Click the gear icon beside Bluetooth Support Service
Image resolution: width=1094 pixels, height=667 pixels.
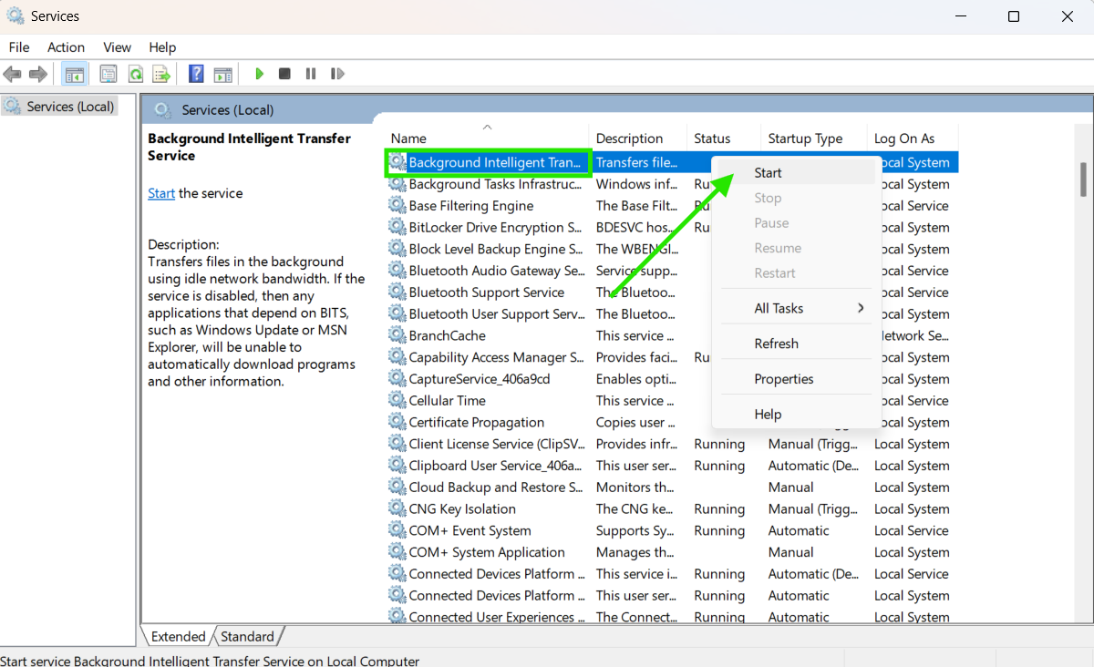(397, 292)
